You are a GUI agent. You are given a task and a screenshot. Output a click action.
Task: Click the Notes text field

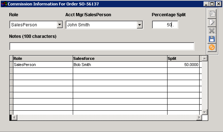point(102,46)
